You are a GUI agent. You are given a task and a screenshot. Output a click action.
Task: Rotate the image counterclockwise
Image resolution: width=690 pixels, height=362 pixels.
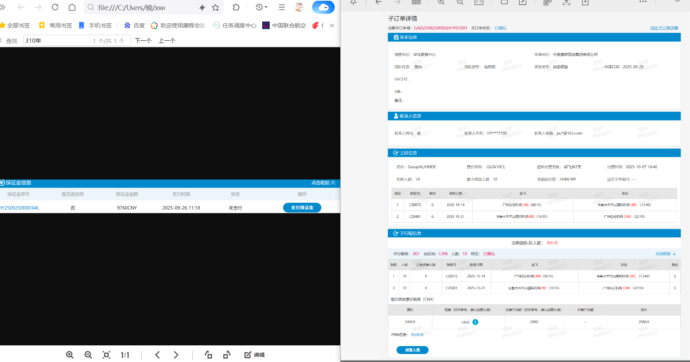208,355
